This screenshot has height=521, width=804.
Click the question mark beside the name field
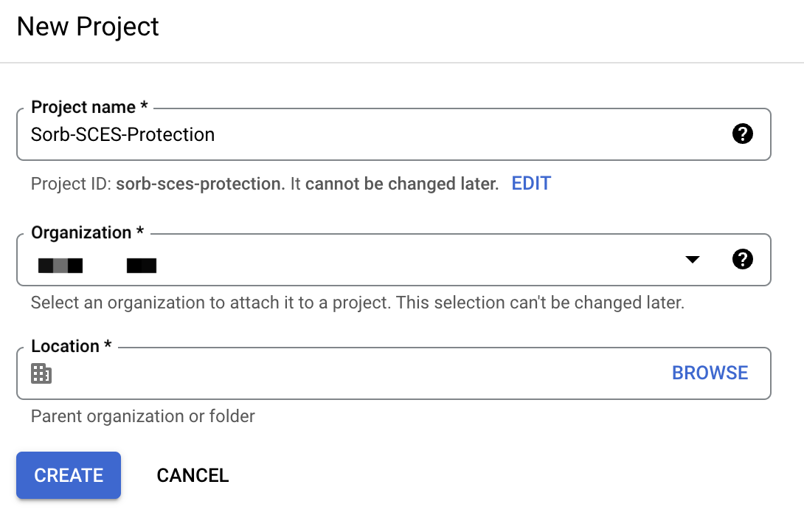[743, 134]
